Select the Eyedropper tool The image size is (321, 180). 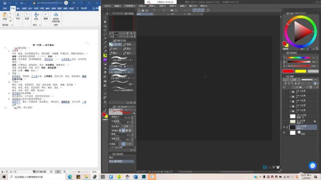(105, 43)
